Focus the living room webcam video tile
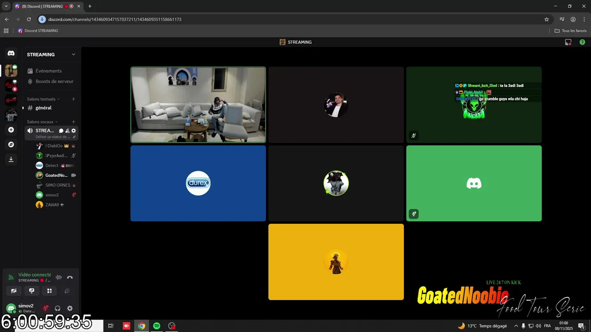Viewport: 591px width, 332px height. pyautogui.click(x=198, y=105)
